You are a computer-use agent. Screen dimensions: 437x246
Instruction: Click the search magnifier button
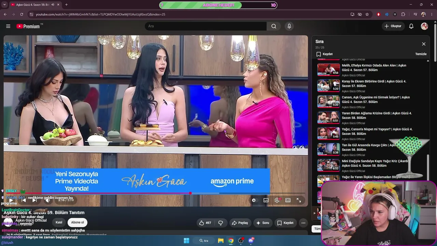274,26
